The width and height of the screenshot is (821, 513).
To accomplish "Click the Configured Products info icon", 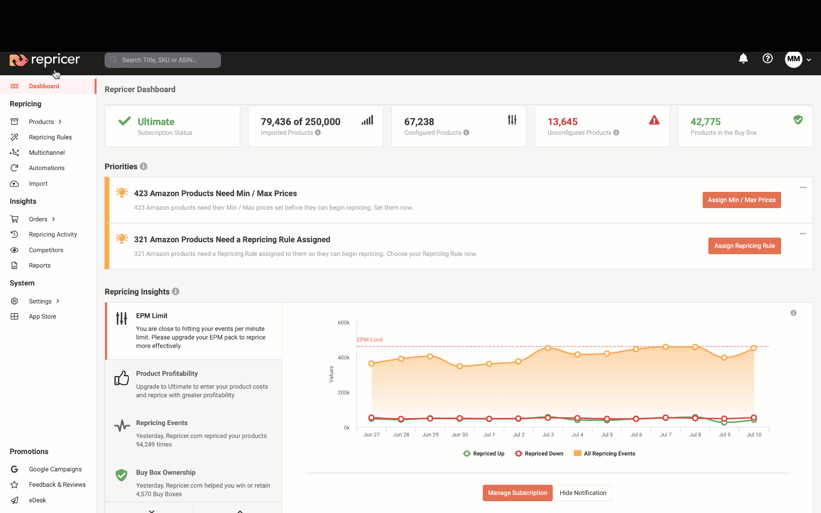I will [x=466, y=133].
